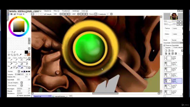Select the magic wand tool
The width and height of the screenshot is (190, 107).
(15, 52)
